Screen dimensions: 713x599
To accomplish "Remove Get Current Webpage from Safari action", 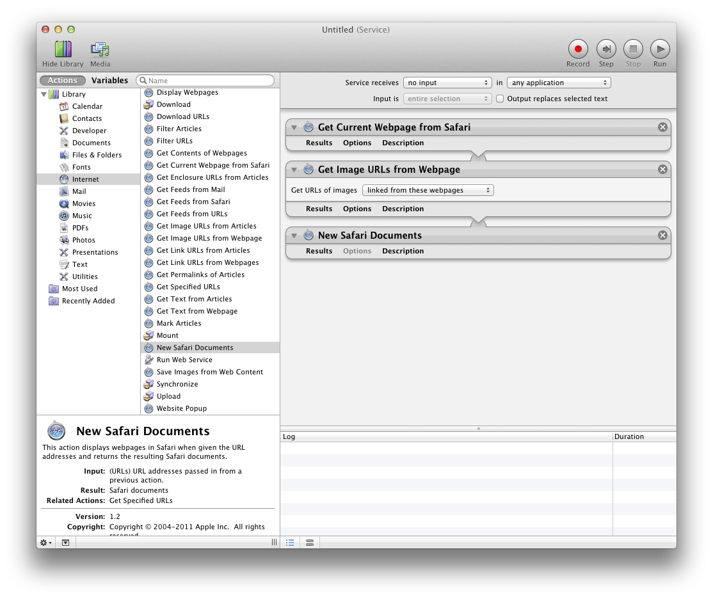I will point(662,127).
